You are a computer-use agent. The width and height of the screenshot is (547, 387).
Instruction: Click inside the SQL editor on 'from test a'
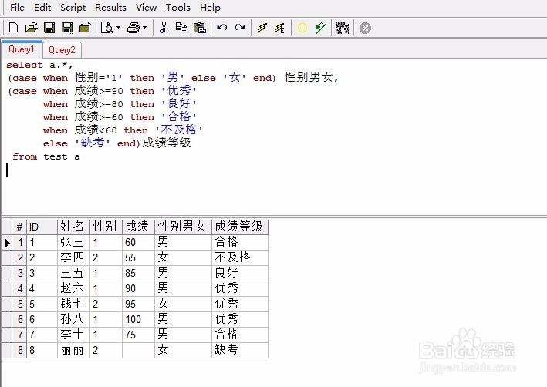point(46,156)
